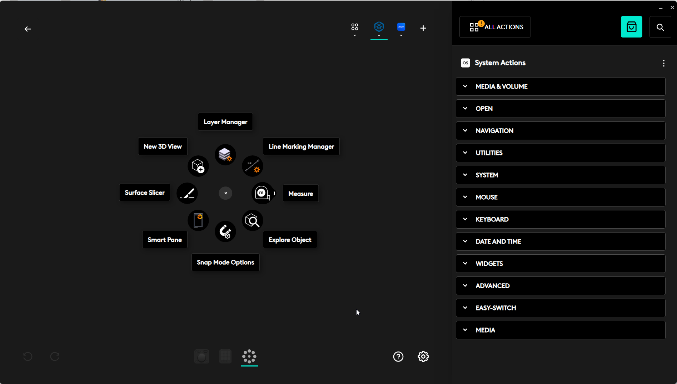
Task: Click the Measure tape icon
Action: point(263,193)
